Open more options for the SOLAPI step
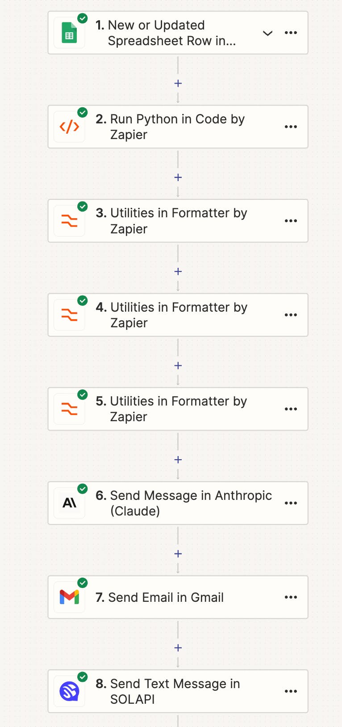This screenshot has width=342, height=727. coord(291,691)
